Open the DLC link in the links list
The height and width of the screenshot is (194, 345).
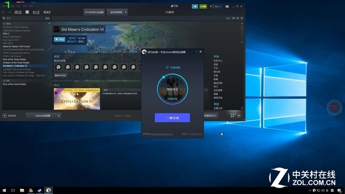click(216, 87)
